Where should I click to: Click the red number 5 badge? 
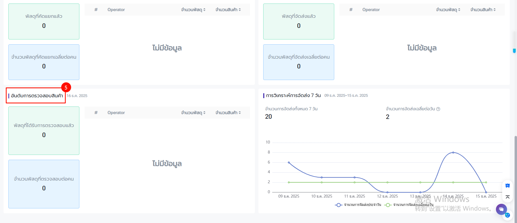[66, 88]
